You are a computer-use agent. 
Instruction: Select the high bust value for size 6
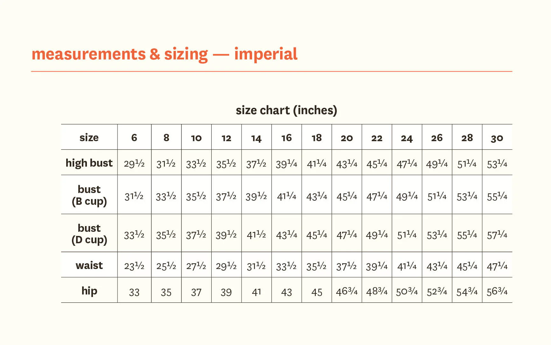pyautogui.click(x=134, y=164)
